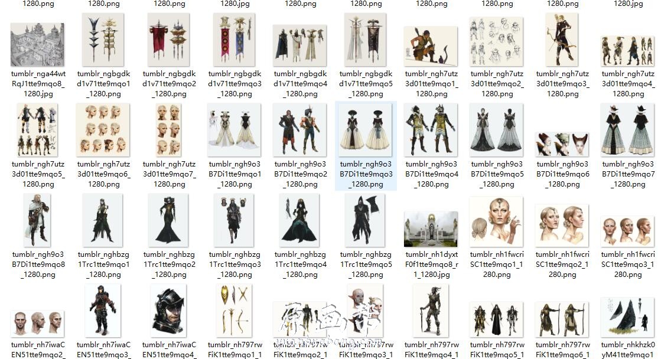
Task: Open the banner staff thumbnail ngbgdkd1v71tte9mqo1
Action: pyautogui.click(x=103, y=40)
